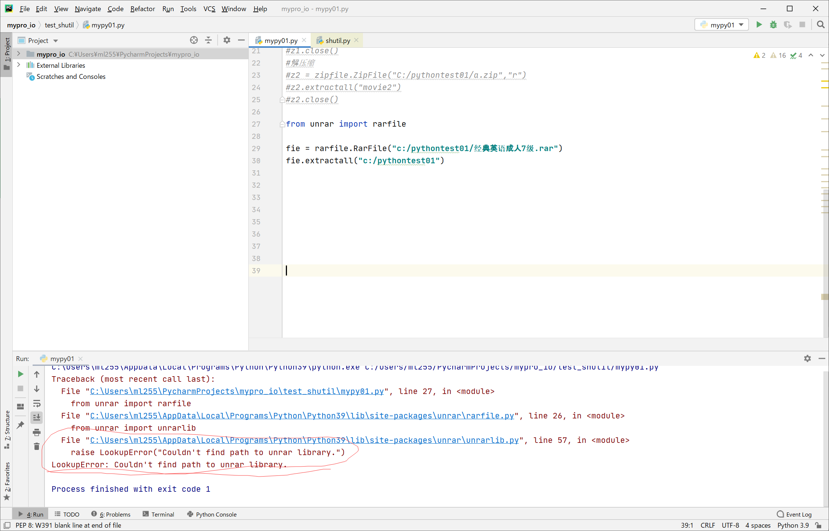
Task: Toggle the 1: Project side panel
Action: 7,54
